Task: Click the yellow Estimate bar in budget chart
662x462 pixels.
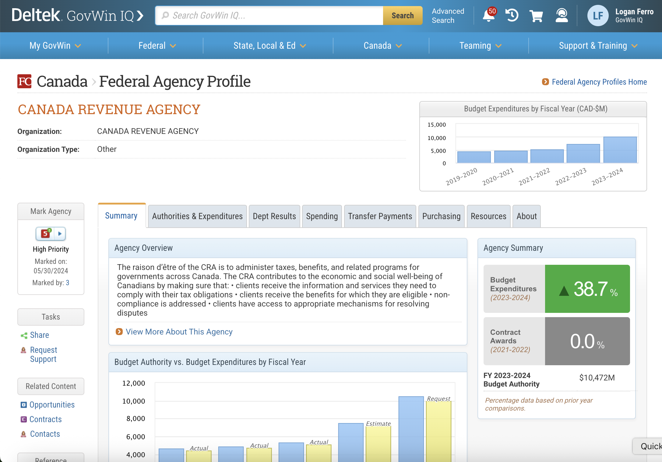Action: pos(378,444)
